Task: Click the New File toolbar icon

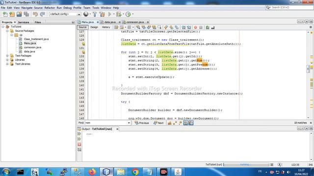Action: tap(5, 14)
